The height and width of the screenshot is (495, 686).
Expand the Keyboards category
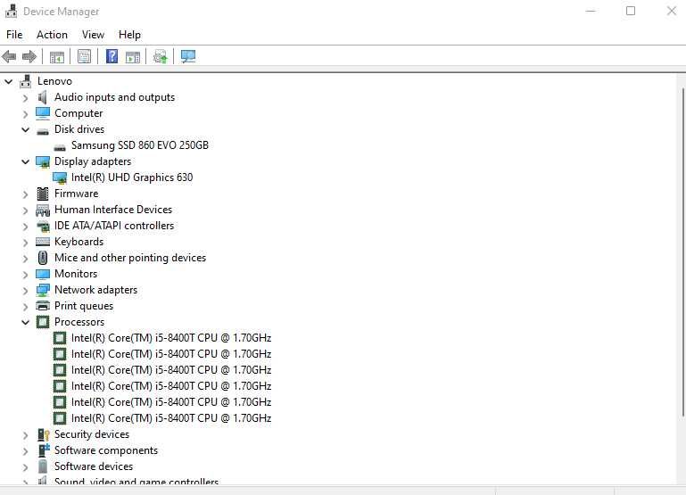25,243
